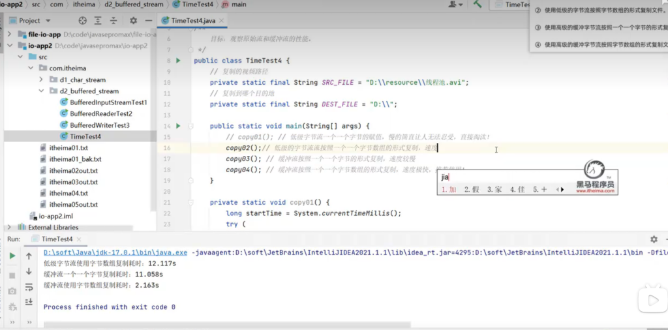668x330 pixels.
Task: Open BufferedReaderTest2 in the project tree
Action: pos(100,113)
